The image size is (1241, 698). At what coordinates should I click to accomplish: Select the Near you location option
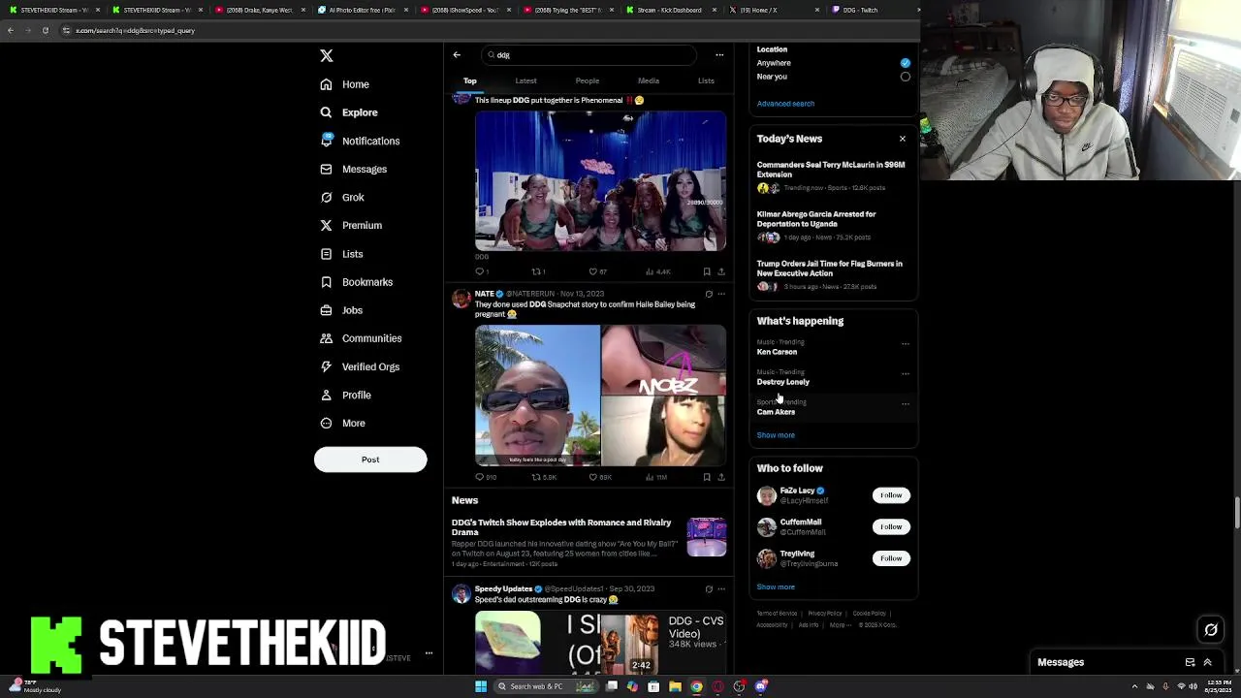pyautogui.click(x=905, y=77)
